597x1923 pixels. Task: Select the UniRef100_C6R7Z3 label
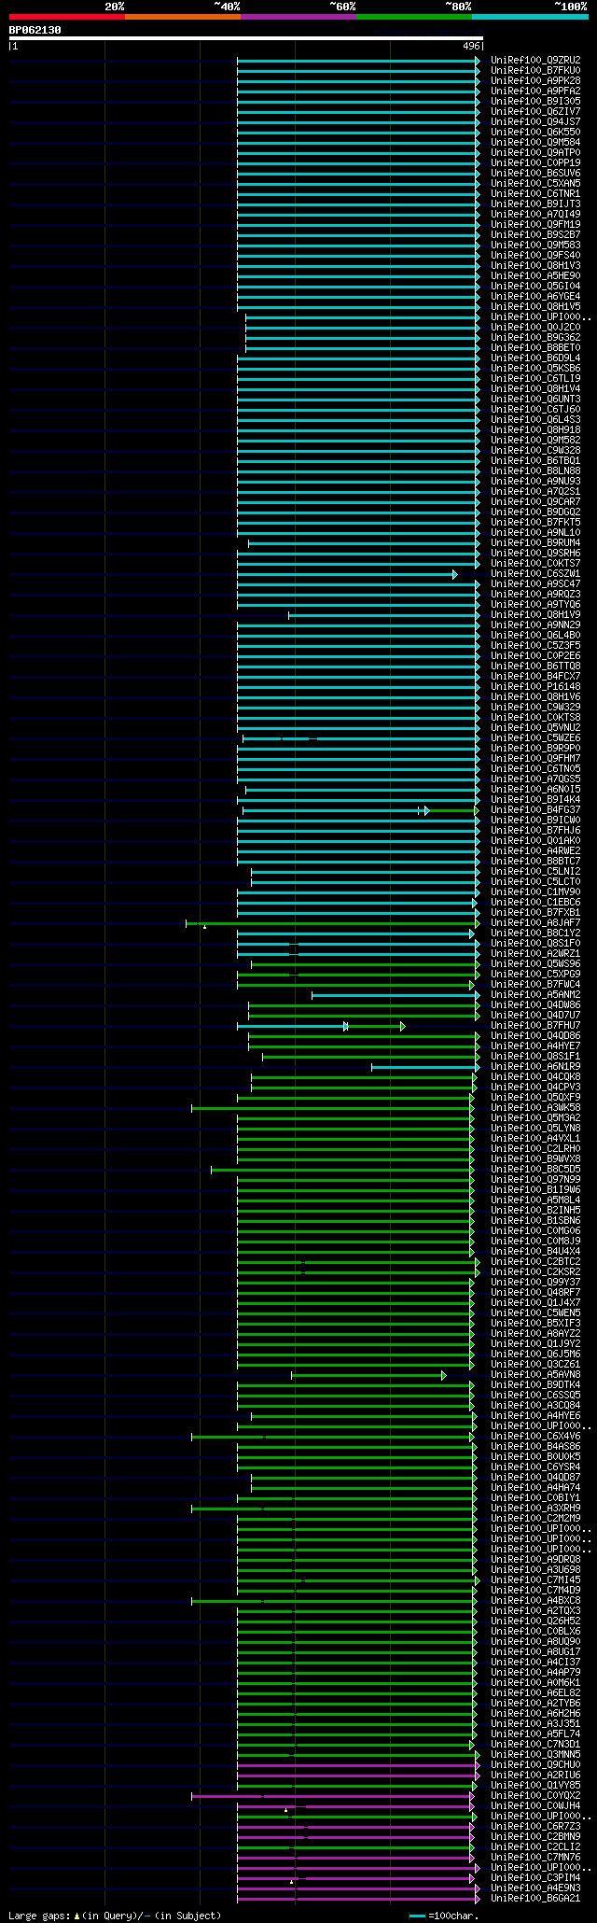point(535,1826)
